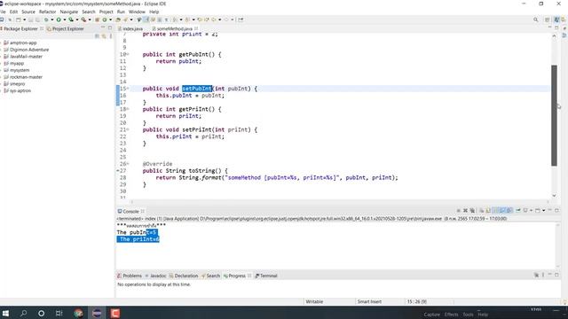Toggle Show Console on standard output change

click(501, 210)
